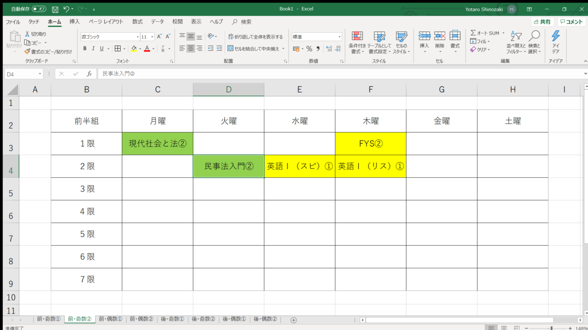This screenshot has width=588, height=330.
Task: Expand the borders dropdown arrow
Action: pos(123,49)
